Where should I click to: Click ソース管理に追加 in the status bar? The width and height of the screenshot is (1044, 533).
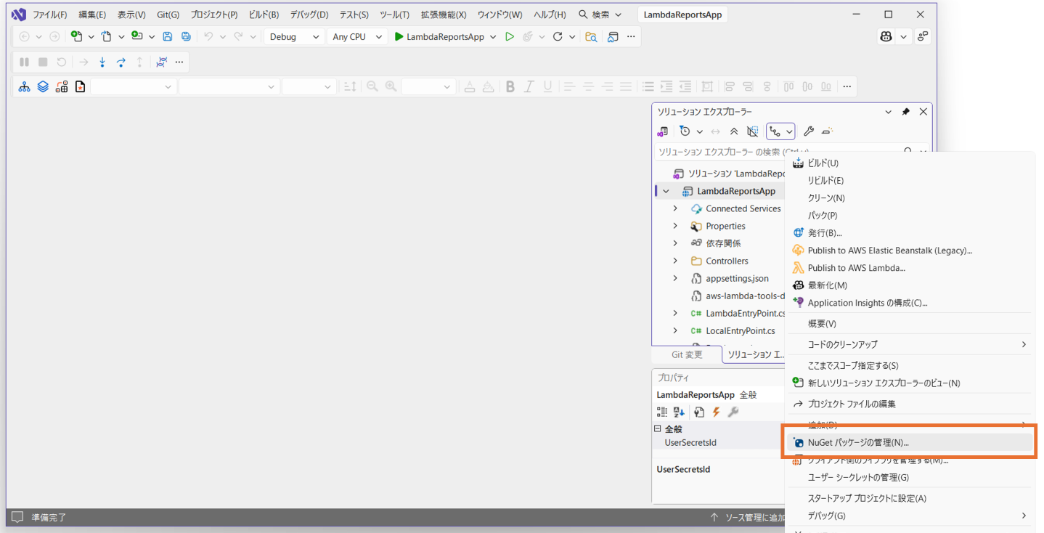(747, 517)
